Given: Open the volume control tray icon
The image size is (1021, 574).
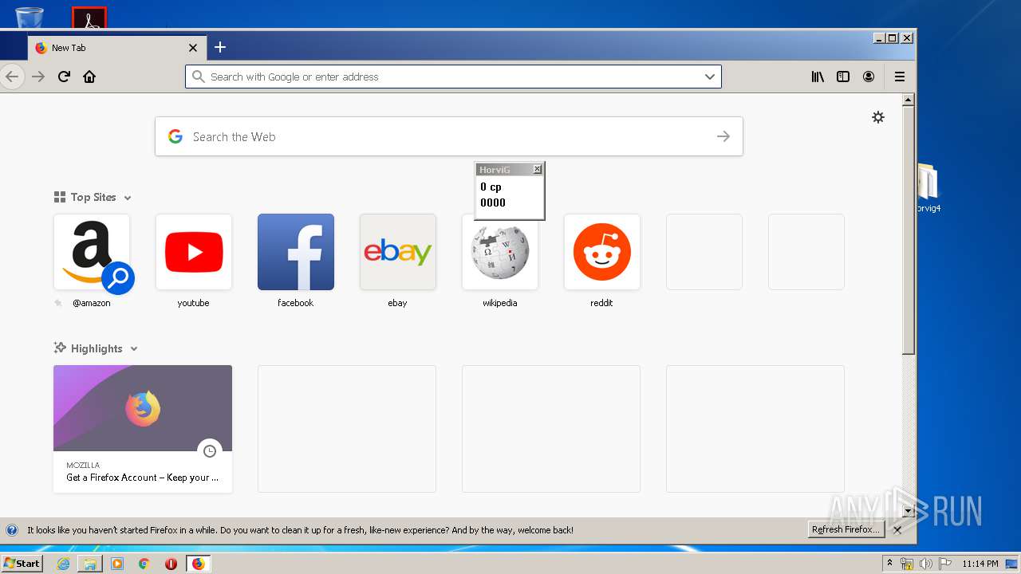Looking at the screenshot, I should (x=925, y=564).
